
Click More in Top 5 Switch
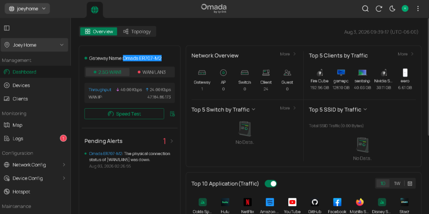click(x=288, y=108)
